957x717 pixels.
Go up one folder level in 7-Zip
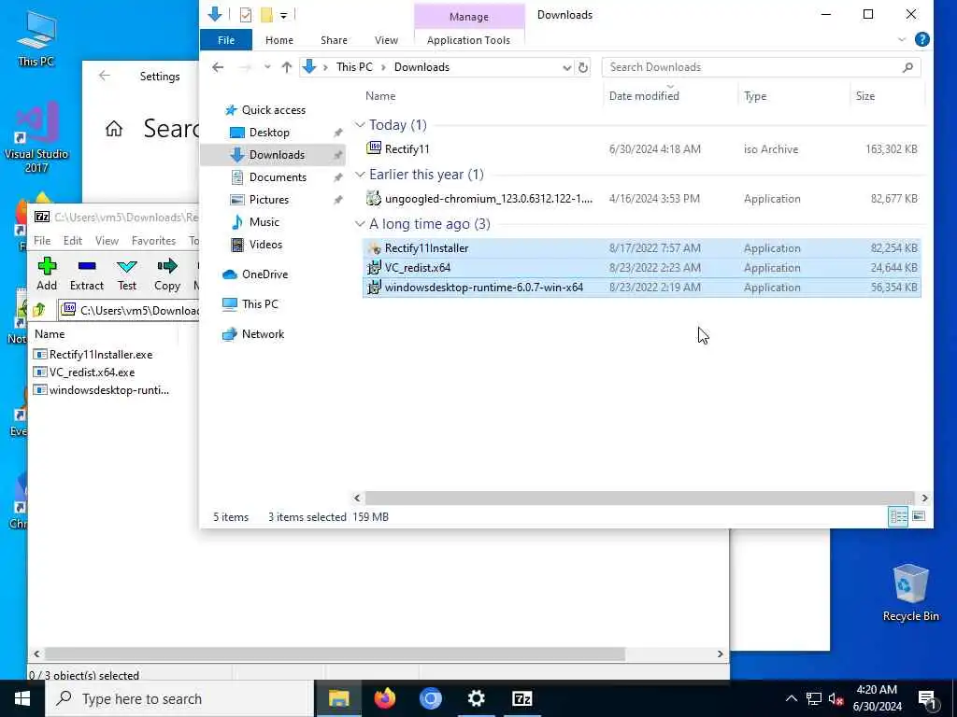click(39, 310)
